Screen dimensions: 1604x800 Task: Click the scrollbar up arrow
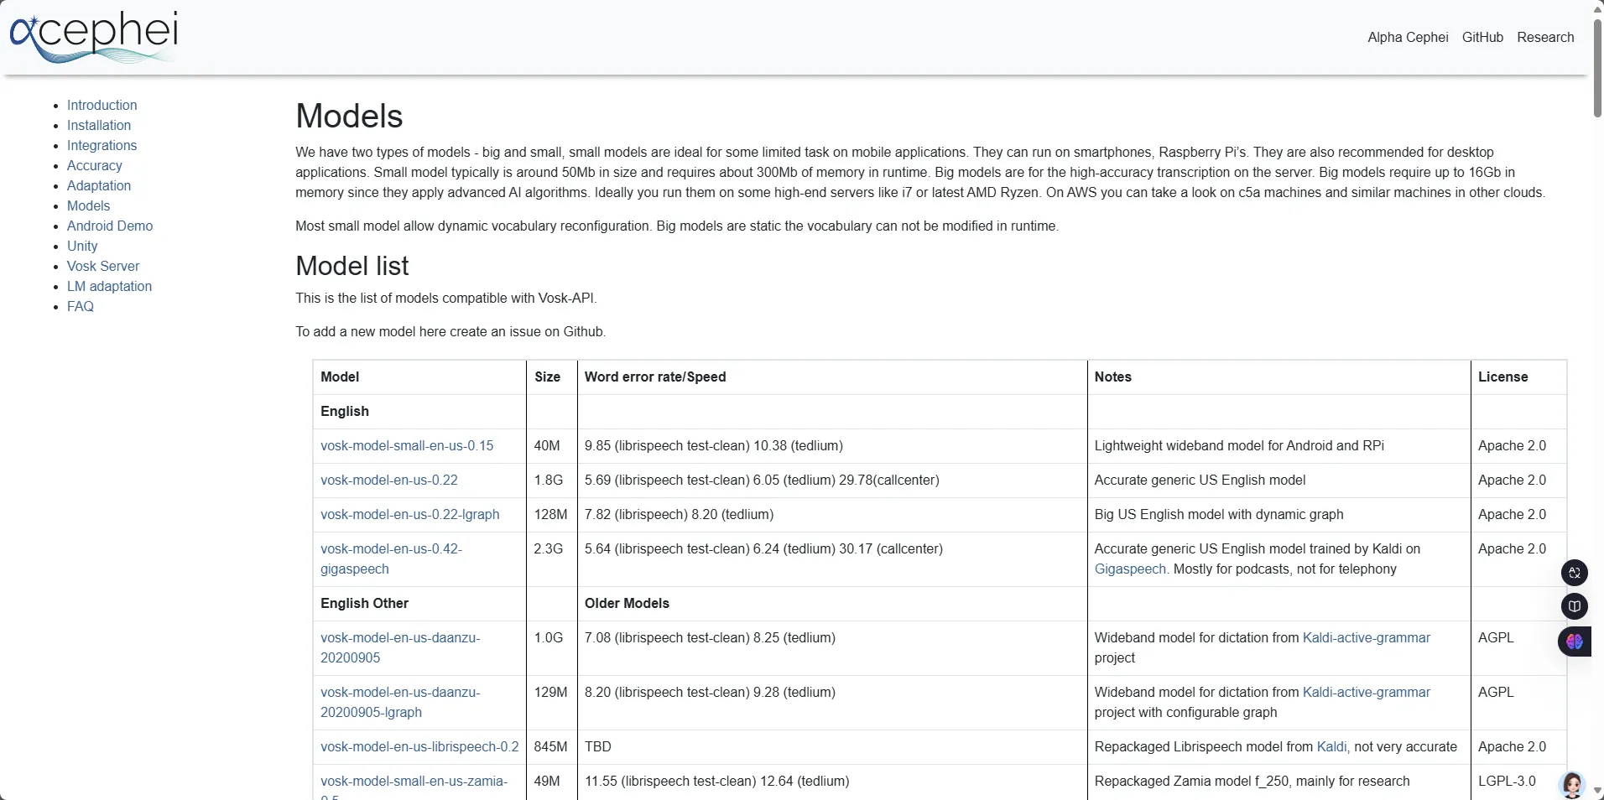[x=1597, y=8]
